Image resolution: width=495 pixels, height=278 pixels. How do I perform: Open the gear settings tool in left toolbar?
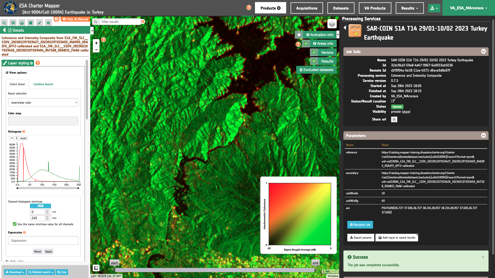click(x=48, y=23)
